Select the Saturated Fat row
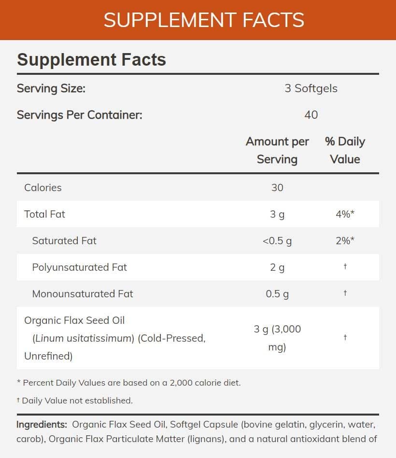The image size is (396, 458). click(x=198, y=241)
